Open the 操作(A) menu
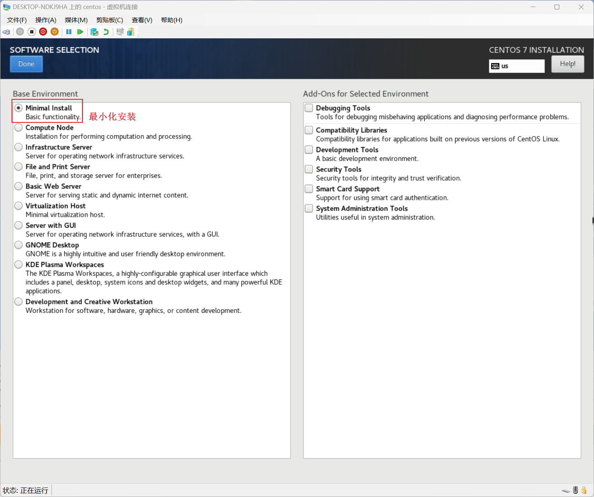The width and height of the screenshot is (594, 497). (46, 20)
